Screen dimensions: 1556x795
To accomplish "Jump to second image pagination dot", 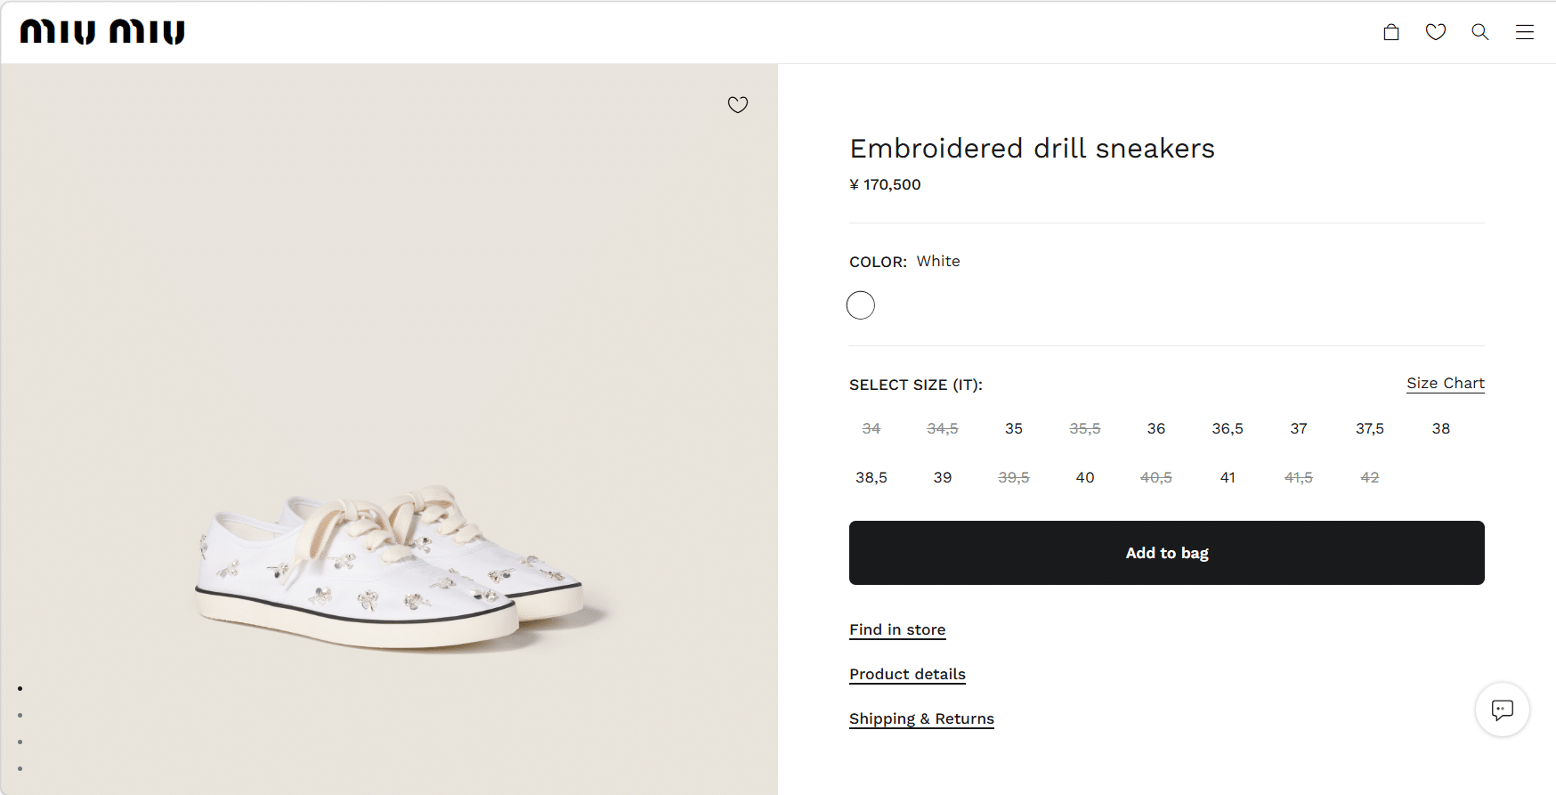I will pyautogui.click(x=20, y=715).
